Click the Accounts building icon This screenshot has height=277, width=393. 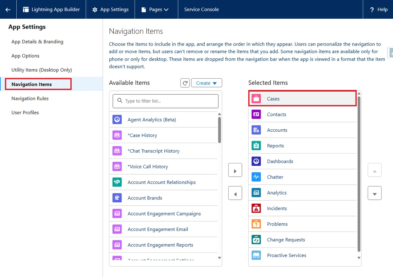[x=256, y=130]
